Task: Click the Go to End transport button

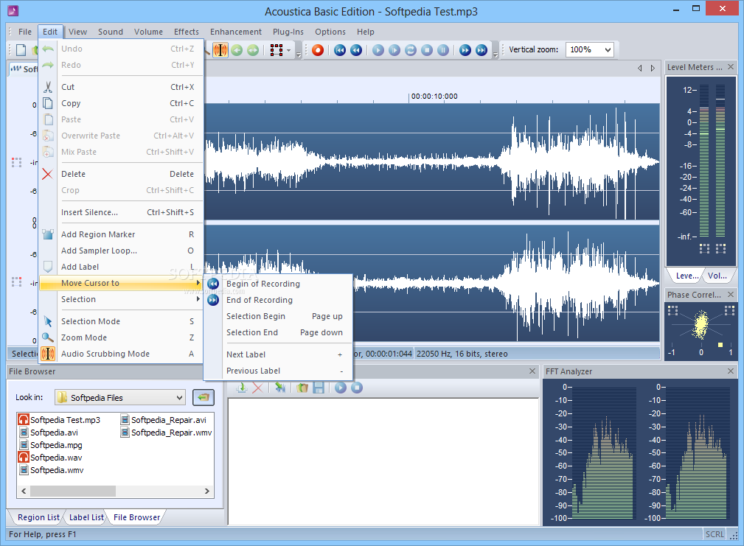Action: (481, 50)
